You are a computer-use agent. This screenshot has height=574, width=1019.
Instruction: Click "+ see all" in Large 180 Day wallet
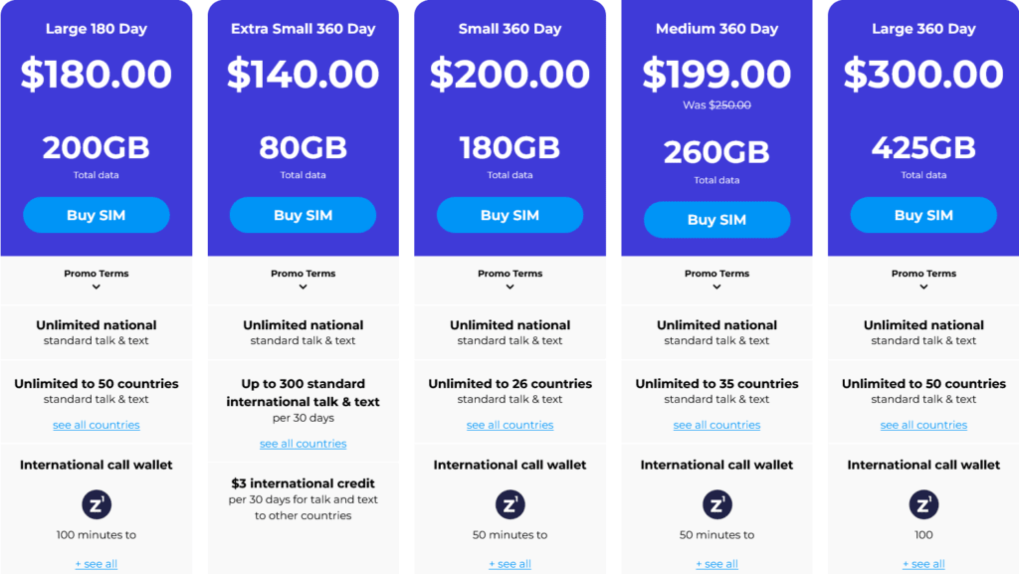97,564
